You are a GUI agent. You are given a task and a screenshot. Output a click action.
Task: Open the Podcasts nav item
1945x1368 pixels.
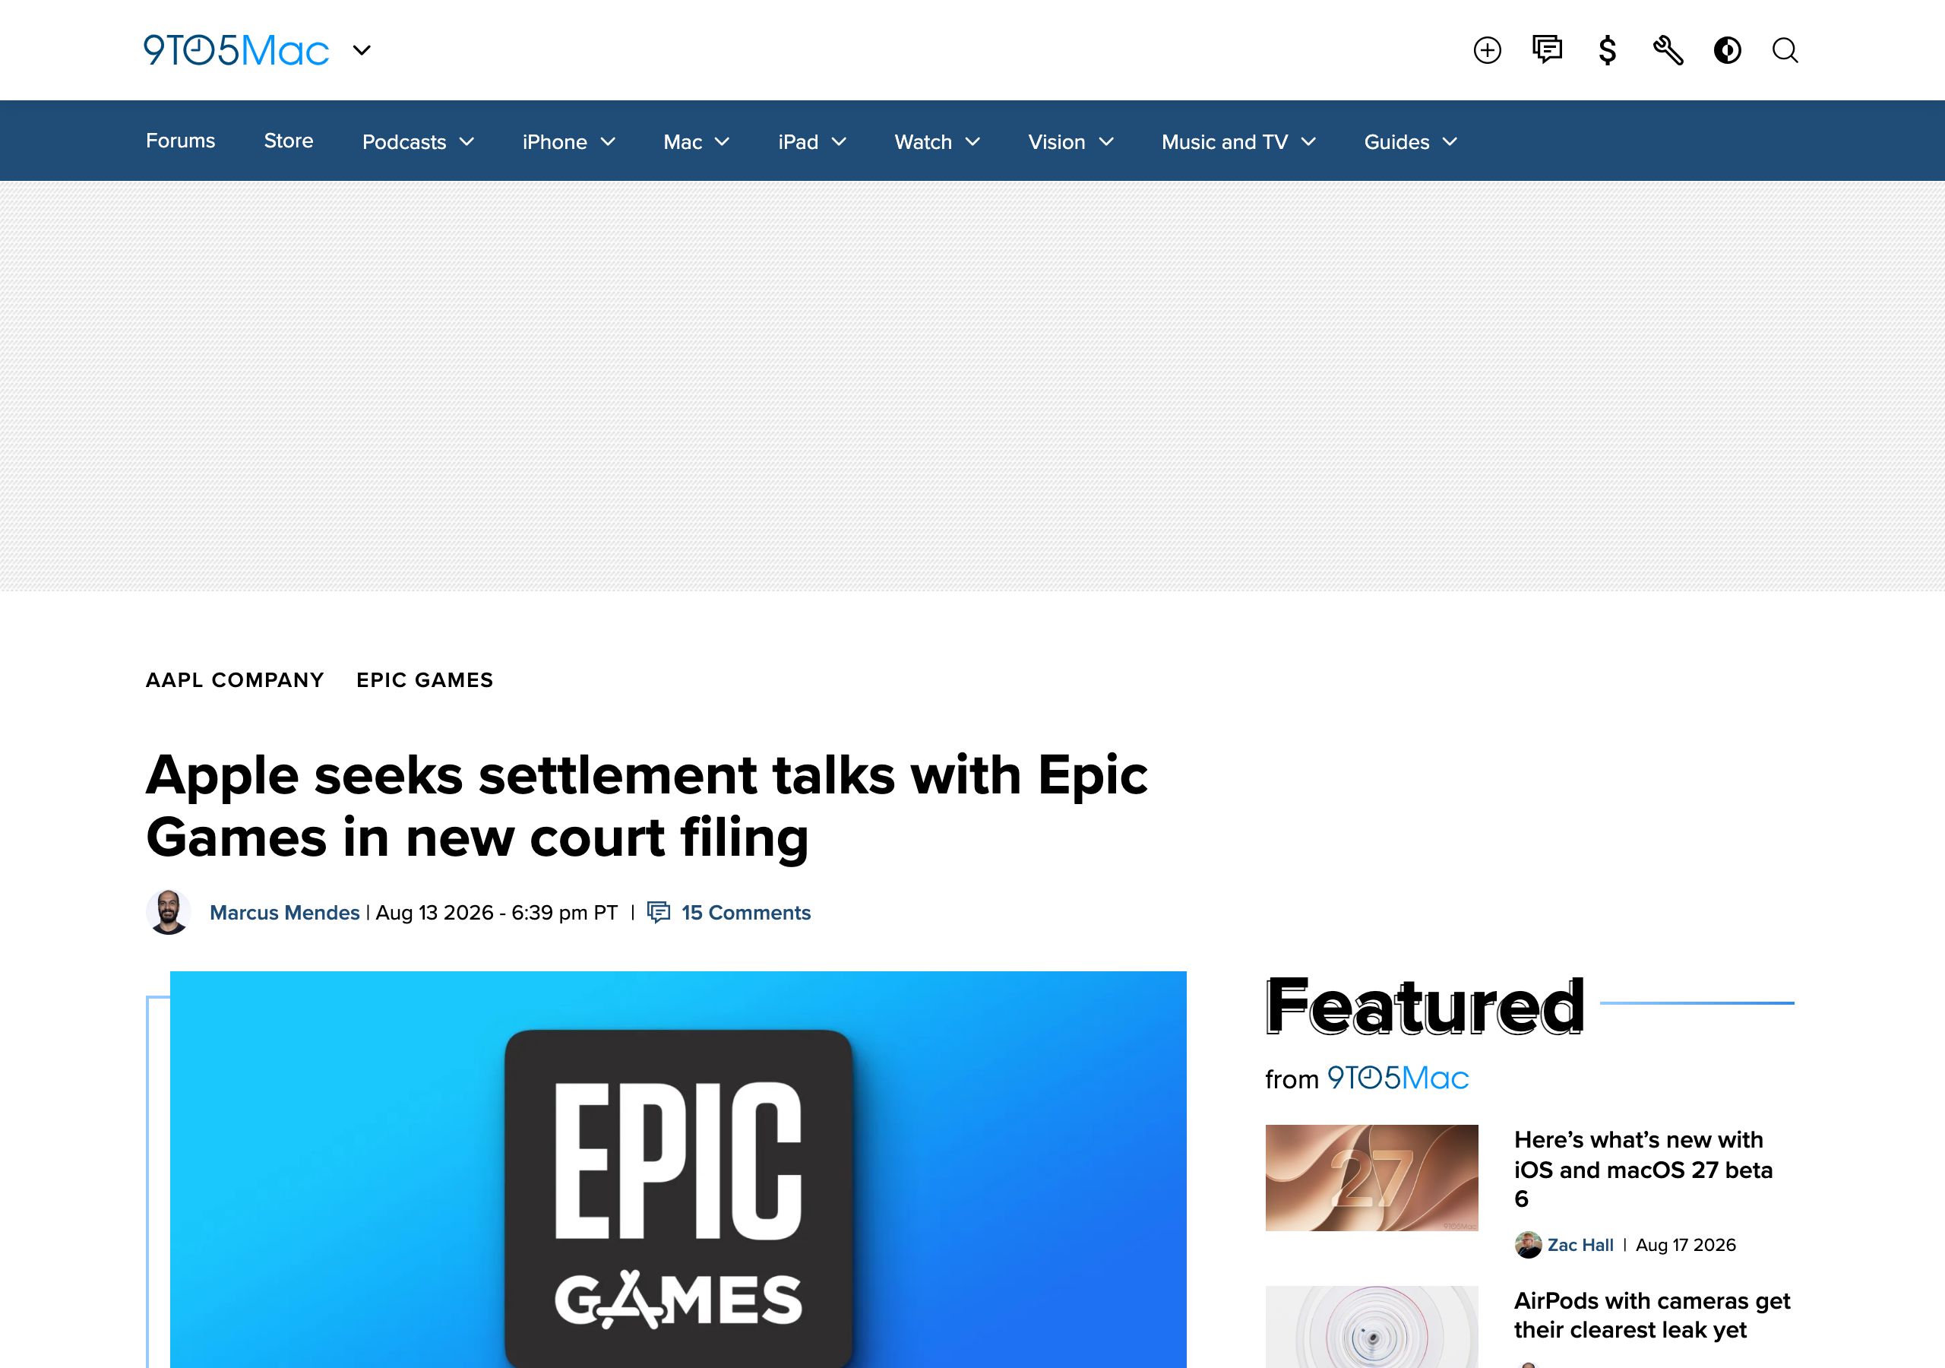pos(404,141)
